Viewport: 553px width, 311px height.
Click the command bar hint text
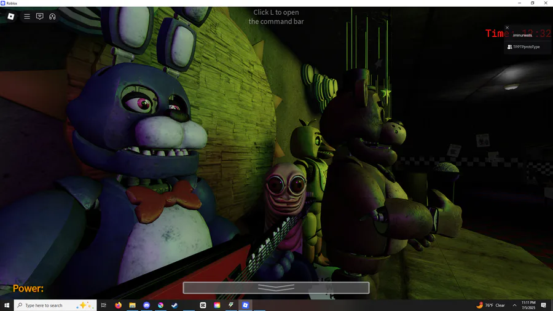coord(276,17)
